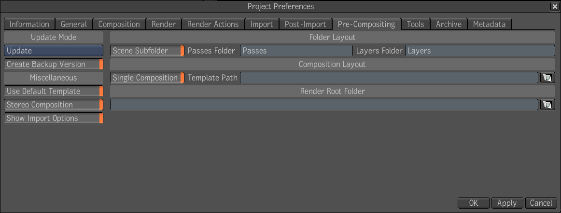561x213 pixels.
Task: Switch to the Render Actions tab
Action: click(213, 24)
